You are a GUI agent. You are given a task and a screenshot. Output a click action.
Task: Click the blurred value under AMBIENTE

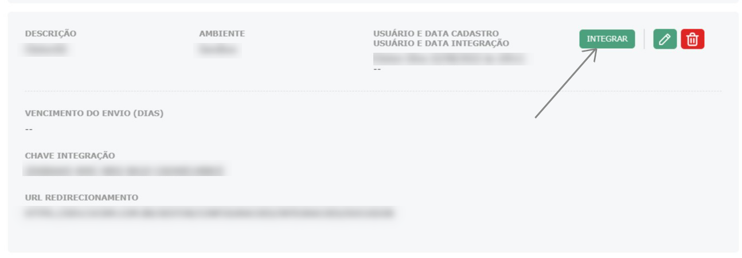[x=218, y=50]
